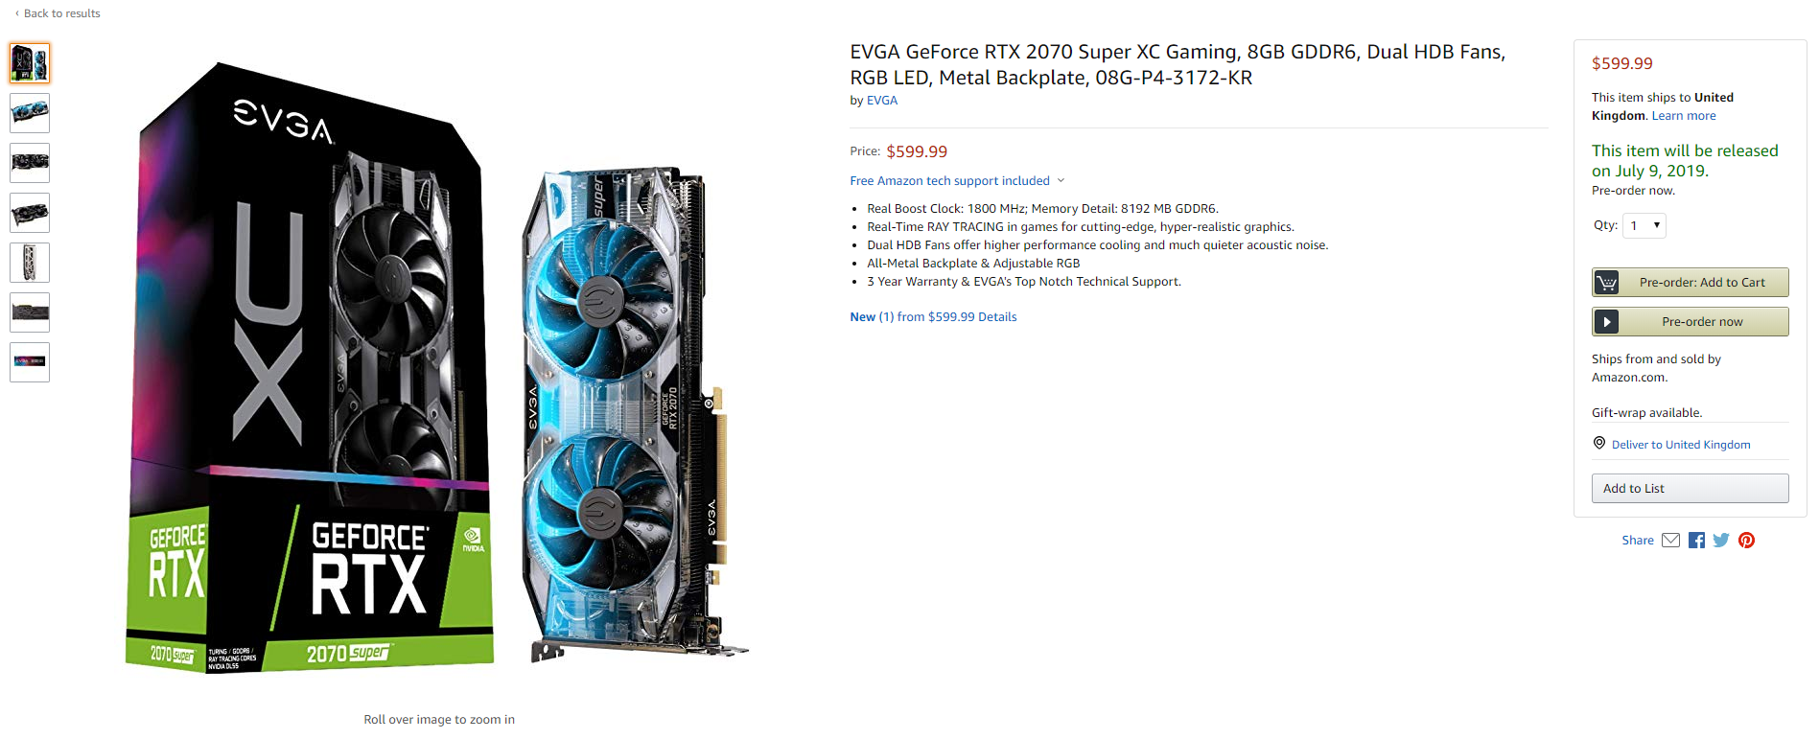Expand Free Amazon tech support included
The image size is (1819, 739).
(x=957, y=180)
